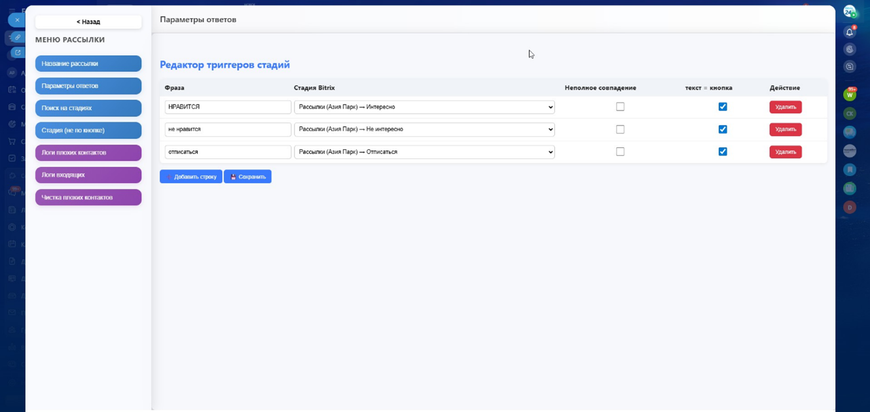Image resolution: width=870 pixels, height=412 pixels.
Task: Toggle Неполное совпадение for не нравится row
Action: [620, 129]
